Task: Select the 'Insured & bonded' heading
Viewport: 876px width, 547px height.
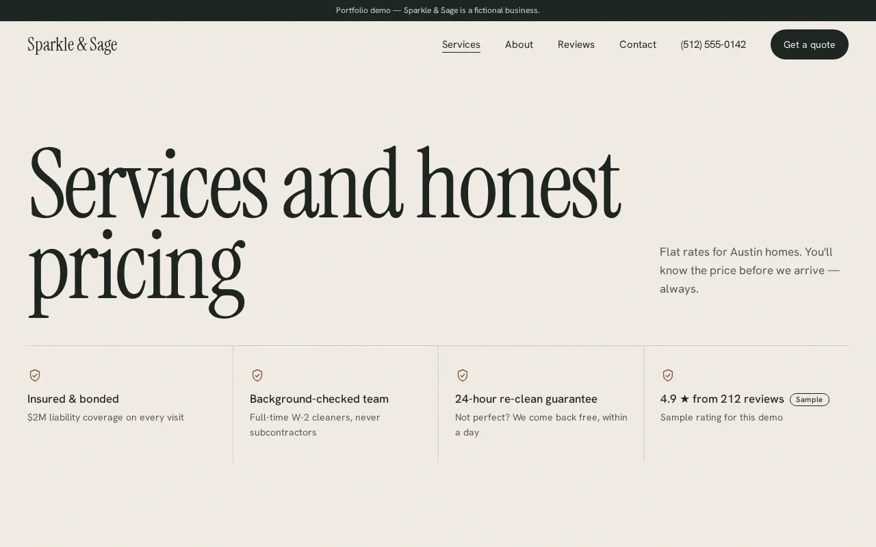Action: pos(73,399)
